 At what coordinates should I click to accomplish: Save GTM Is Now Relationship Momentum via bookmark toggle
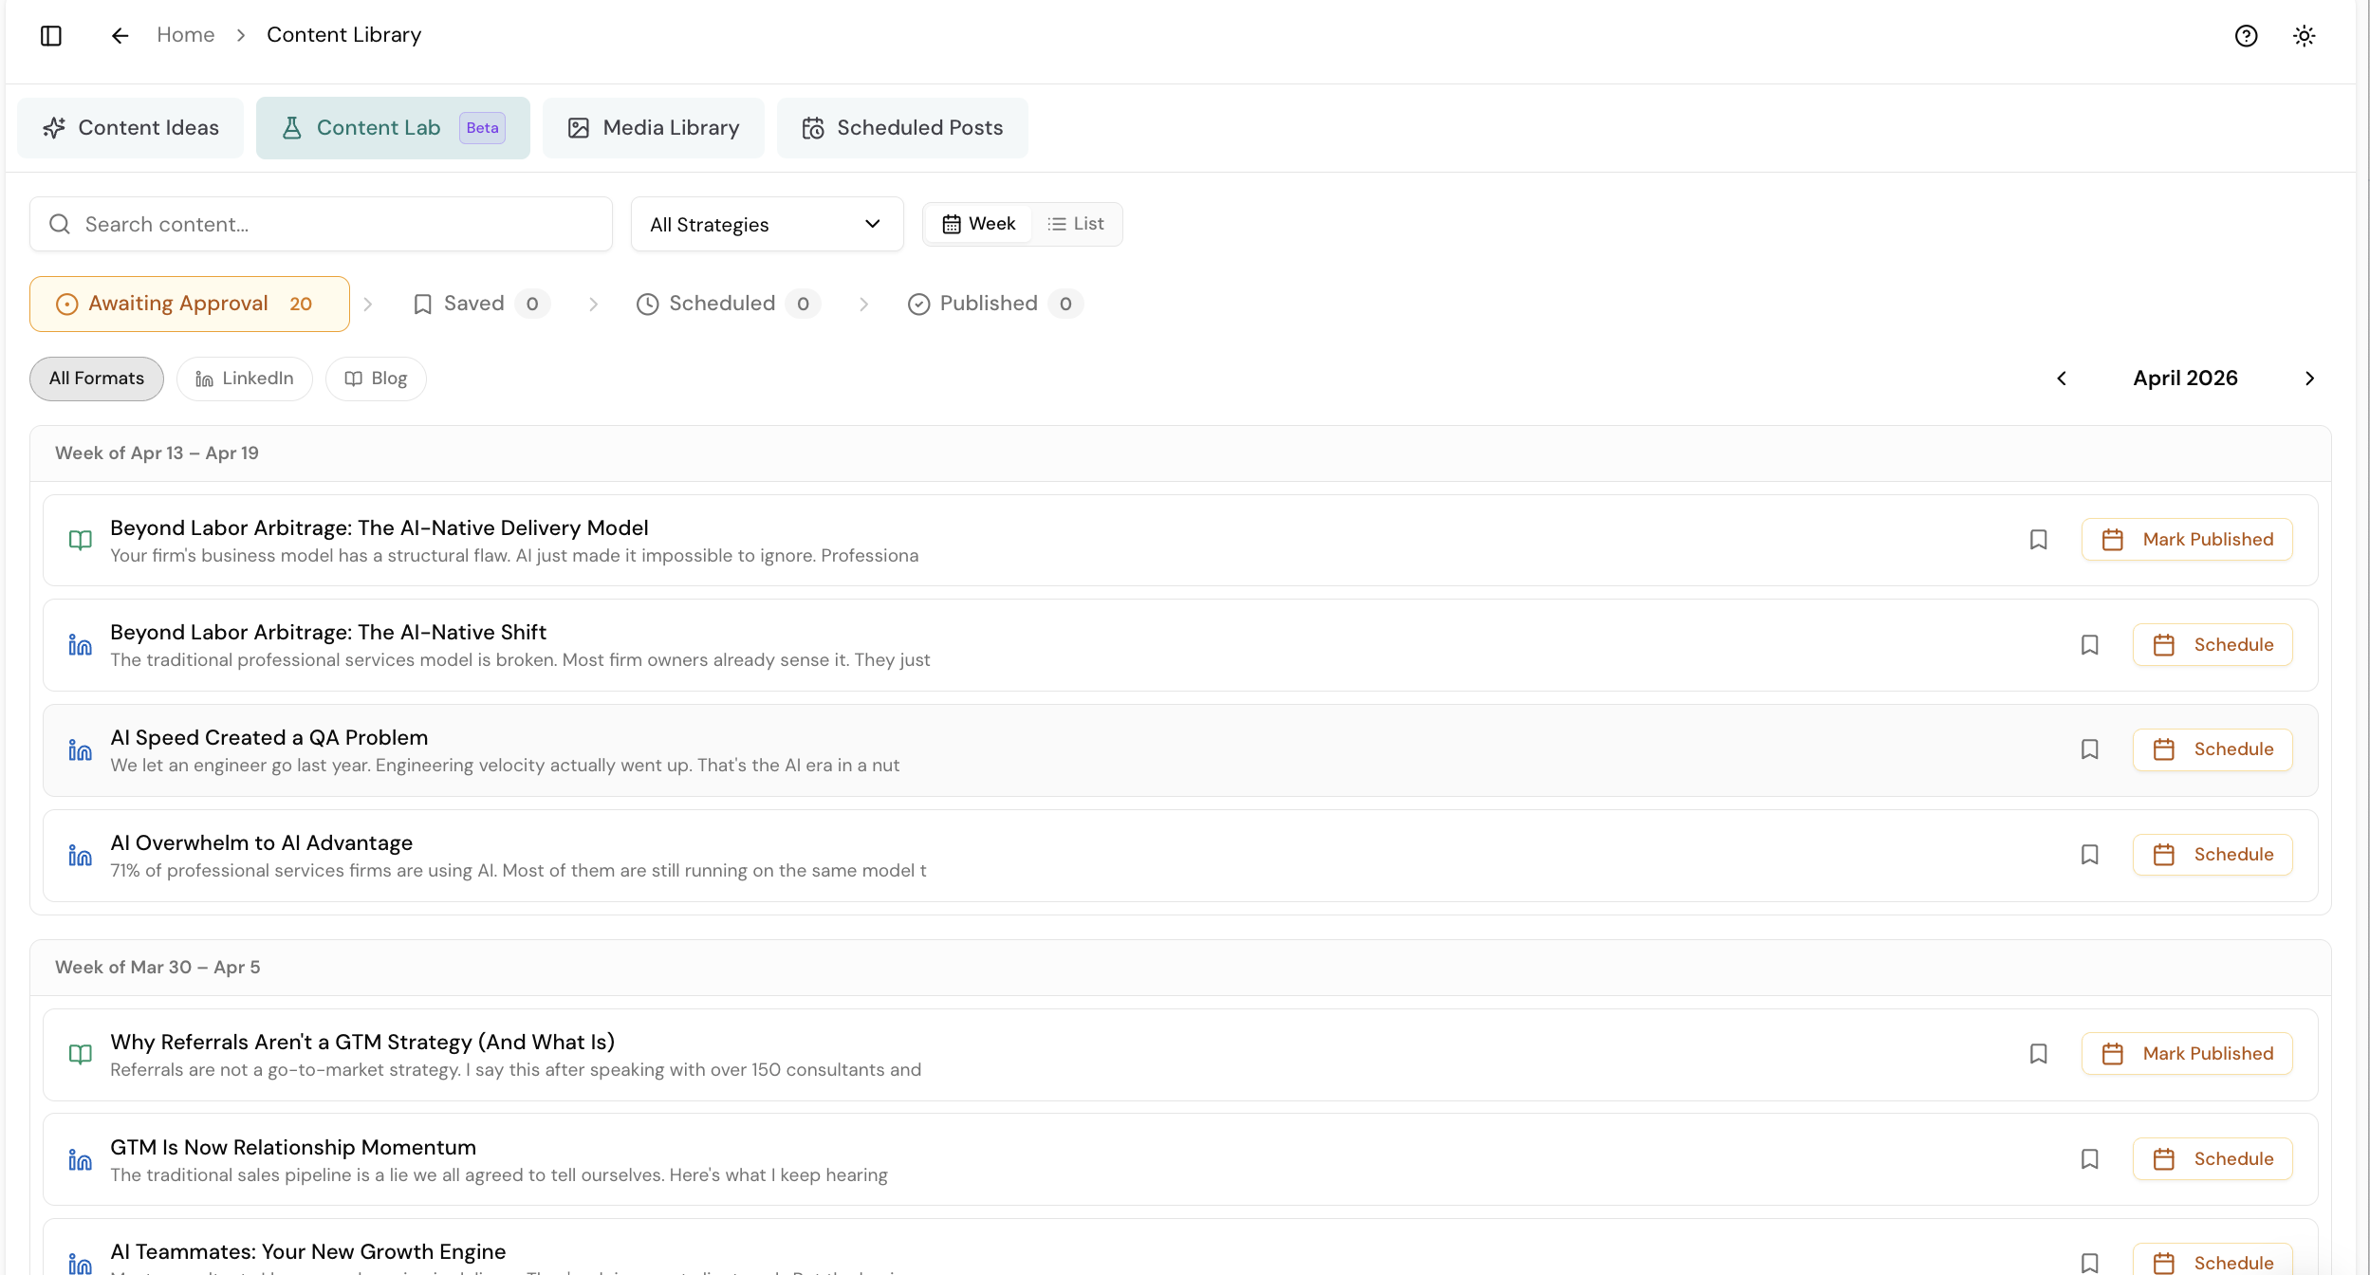(x=2090, y=1158)
